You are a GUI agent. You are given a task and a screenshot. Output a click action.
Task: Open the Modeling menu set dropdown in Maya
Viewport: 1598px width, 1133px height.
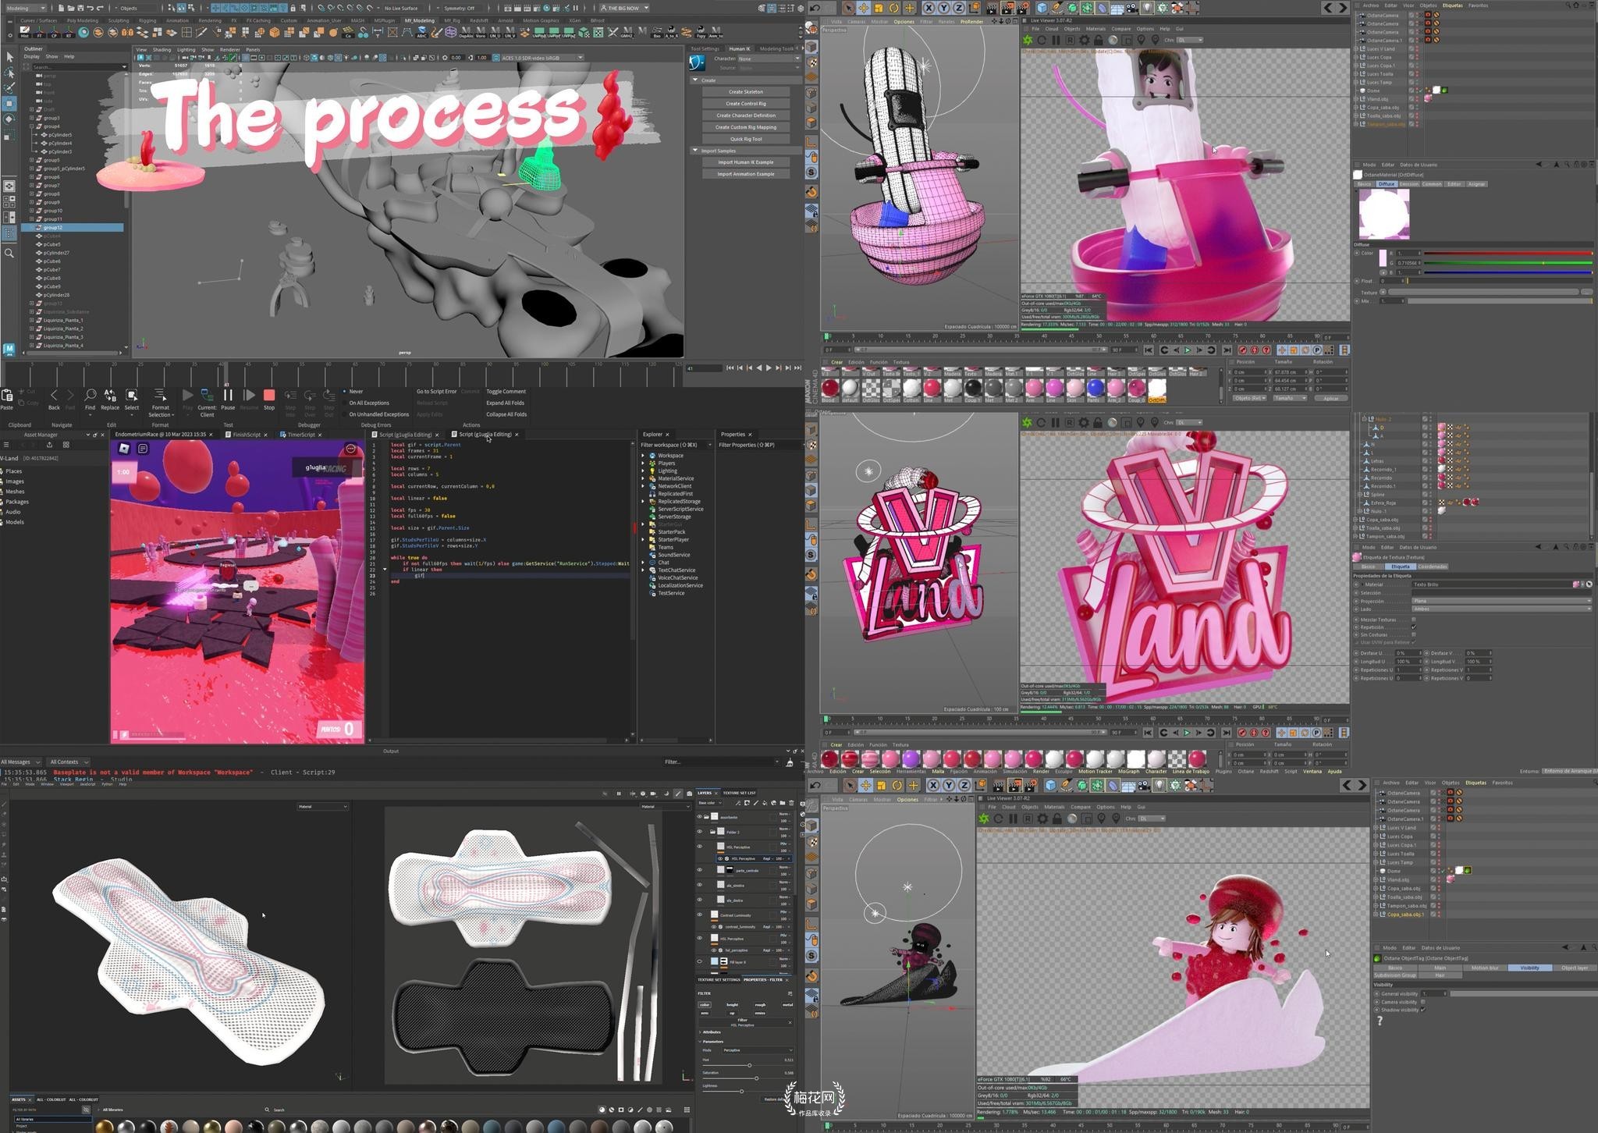pyautogui.click(x=25, y=8)
